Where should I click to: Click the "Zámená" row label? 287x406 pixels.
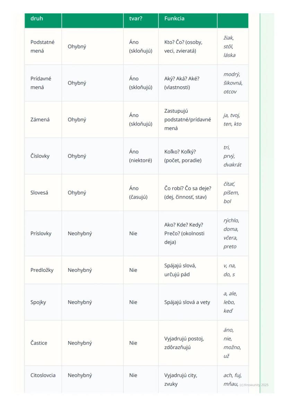click(40, 120)
